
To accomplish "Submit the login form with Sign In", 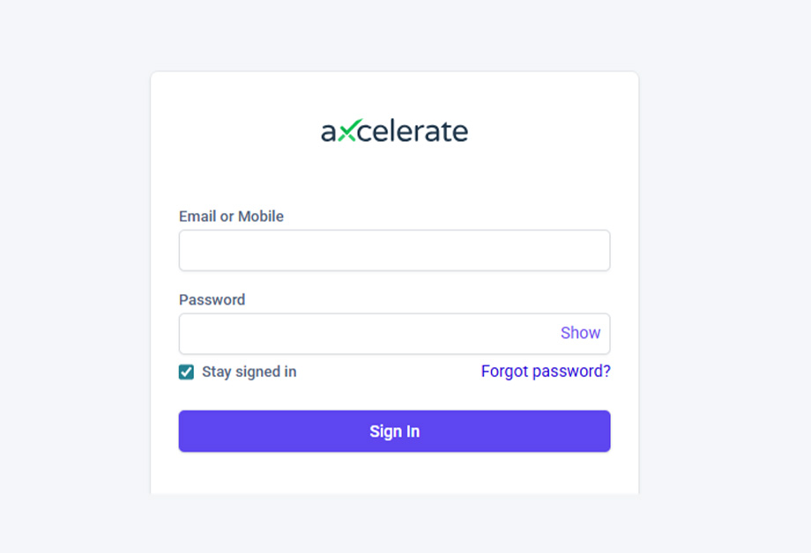I will [394, 431].
